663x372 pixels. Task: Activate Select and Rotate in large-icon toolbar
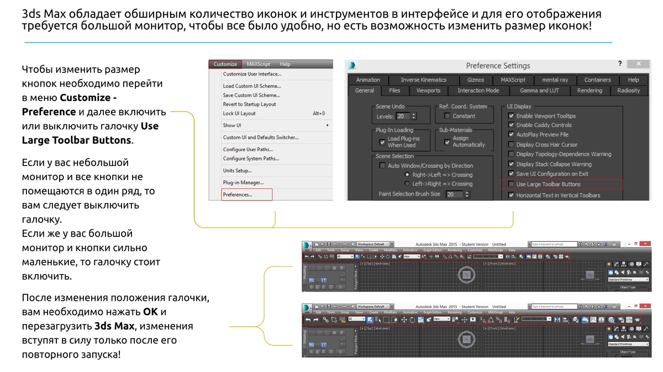(x=412, y=320)
